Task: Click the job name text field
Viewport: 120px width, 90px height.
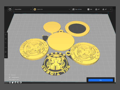Action: point(15,77)
